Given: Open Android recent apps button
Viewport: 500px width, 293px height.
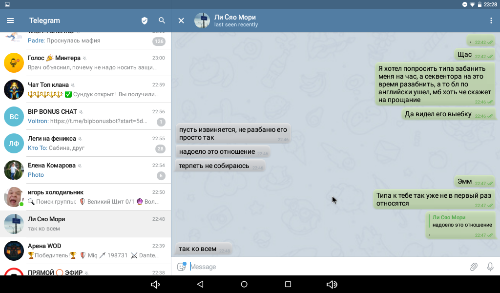Looking at the screenshot, I should tap(288, 284).
